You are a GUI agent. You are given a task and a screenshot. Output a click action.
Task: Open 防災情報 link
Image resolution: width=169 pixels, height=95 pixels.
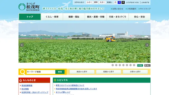(x=25, y=89)
